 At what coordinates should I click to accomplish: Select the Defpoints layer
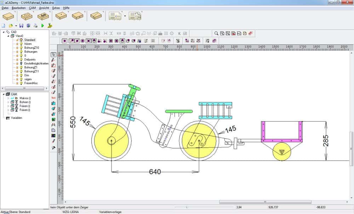point(30,60)
